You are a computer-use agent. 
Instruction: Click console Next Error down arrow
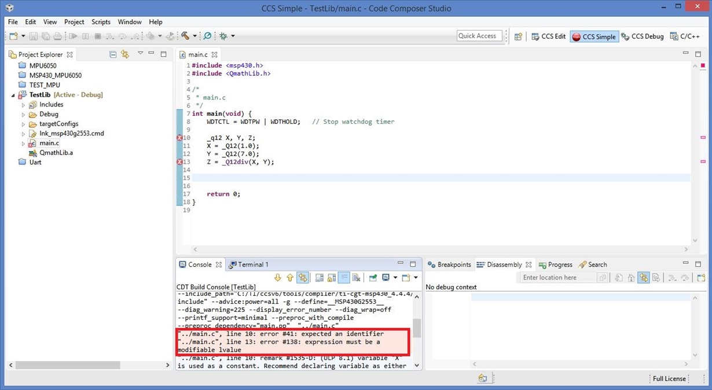coord(278,278)
